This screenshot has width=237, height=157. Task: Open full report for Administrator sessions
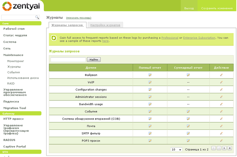[150, 97]
